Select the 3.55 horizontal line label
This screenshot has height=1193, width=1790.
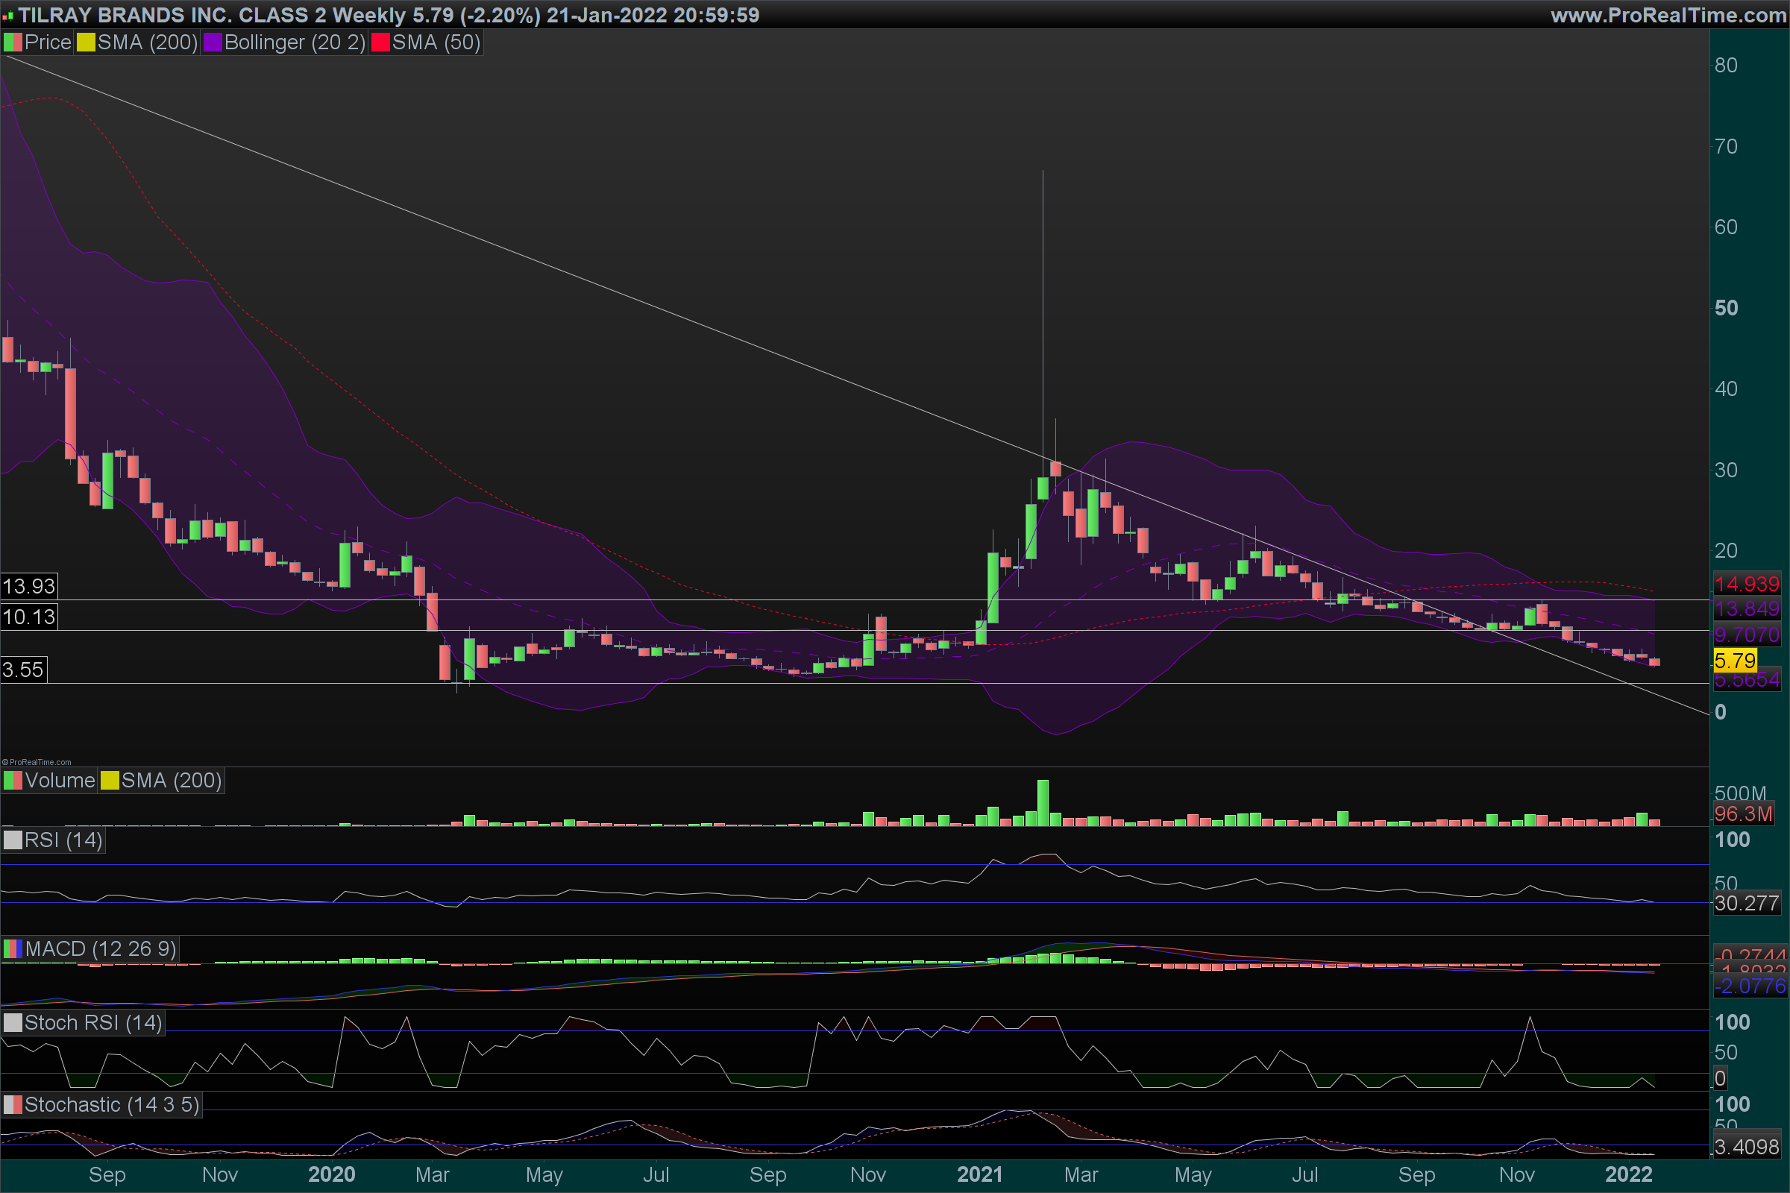click(24, 670)
